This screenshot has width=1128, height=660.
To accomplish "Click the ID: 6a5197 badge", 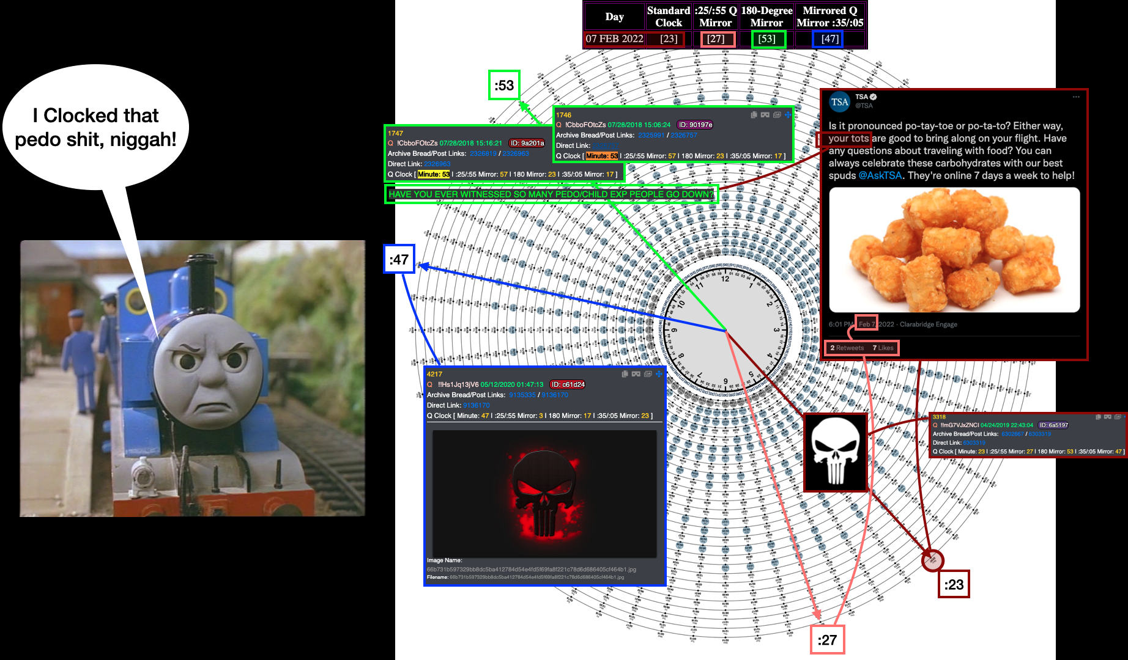I will [1053, 425].
